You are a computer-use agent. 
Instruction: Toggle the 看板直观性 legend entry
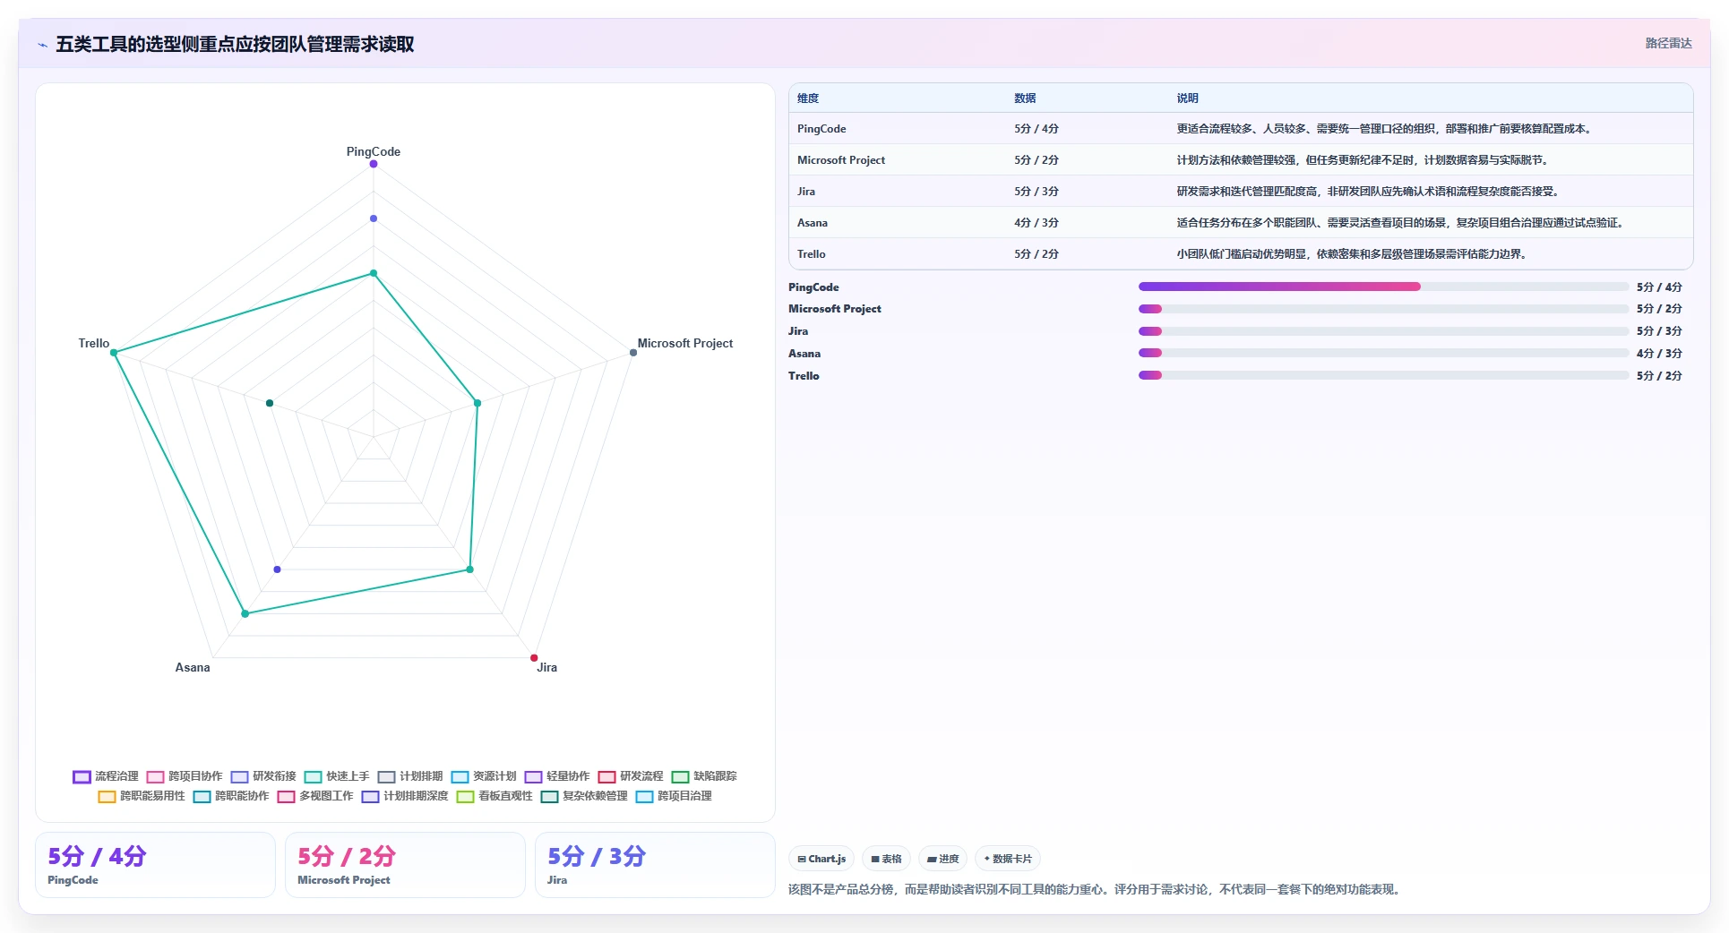click(495, 796)
